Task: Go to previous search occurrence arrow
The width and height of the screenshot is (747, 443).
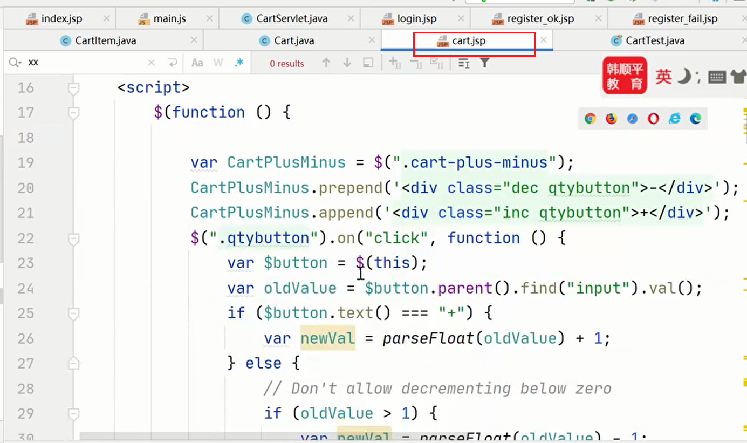Action: (x=326, y=63)
